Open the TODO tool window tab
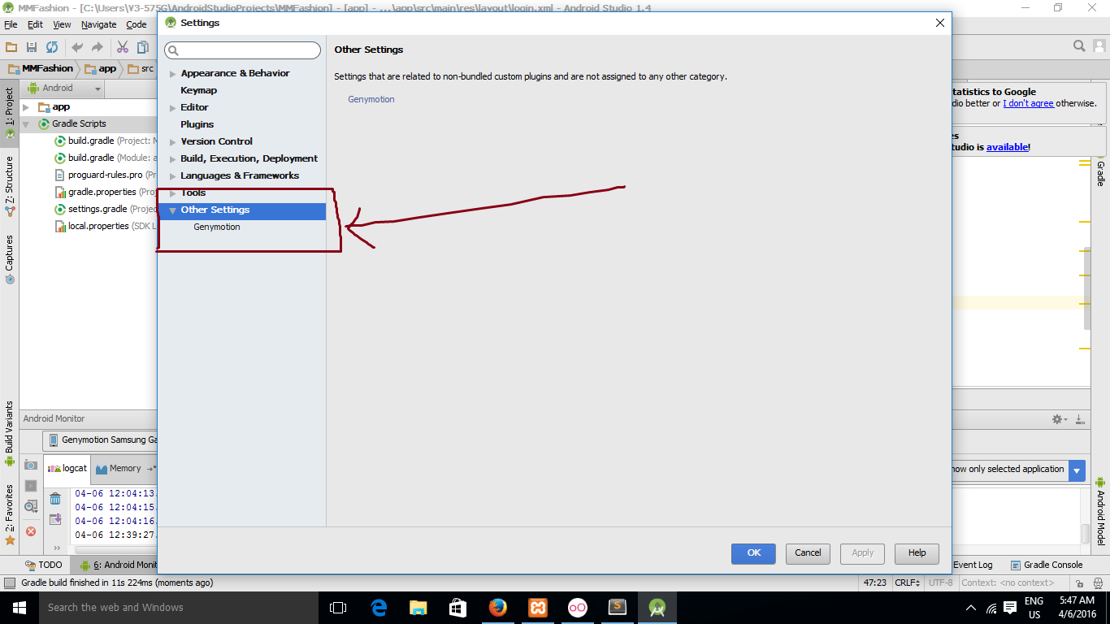Screen dimensions: 1110x624 pyautogui.click(x=43, y=565)
